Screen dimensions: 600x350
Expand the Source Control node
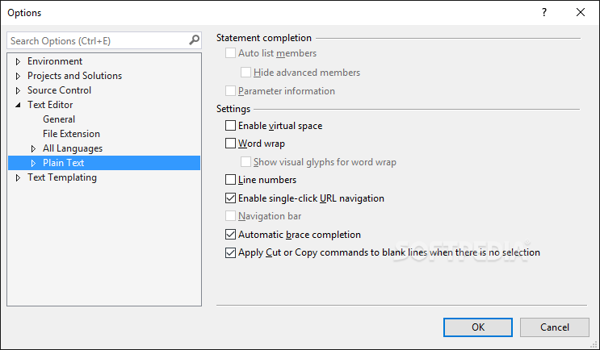[x=18, y=90]
